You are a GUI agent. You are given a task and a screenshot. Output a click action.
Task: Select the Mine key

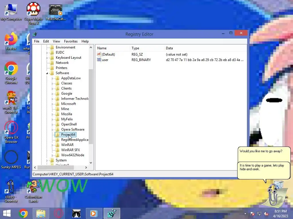(65, 109)
